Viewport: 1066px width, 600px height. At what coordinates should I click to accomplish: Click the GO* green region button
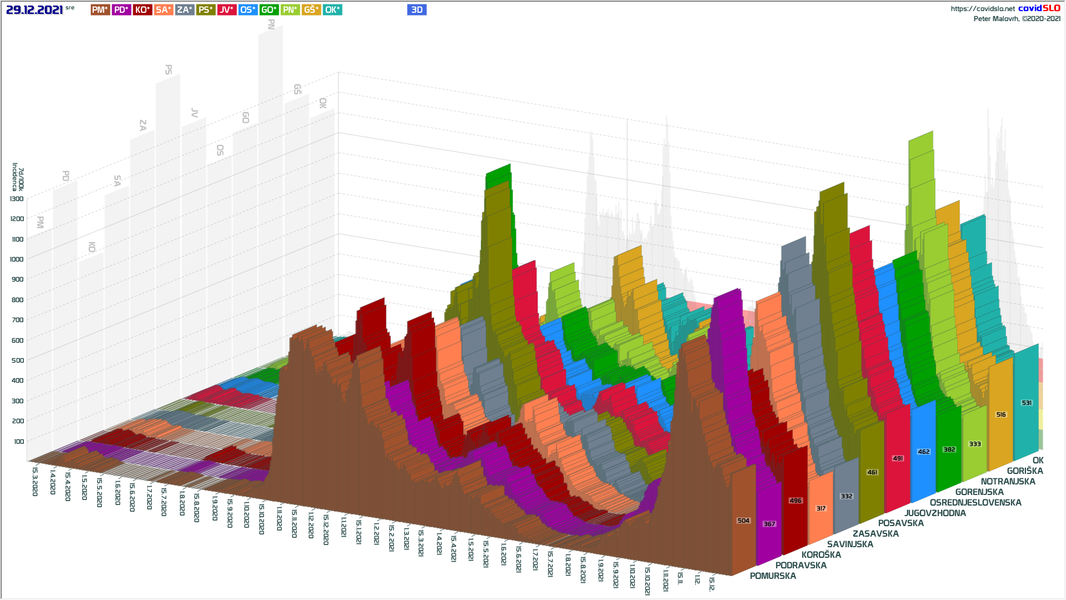[269, 10]
